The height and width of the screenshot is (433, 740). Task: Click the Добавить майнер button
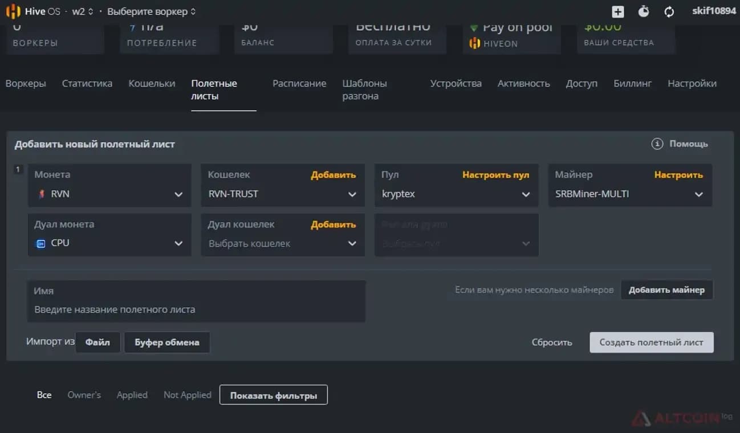pos(666,290)
